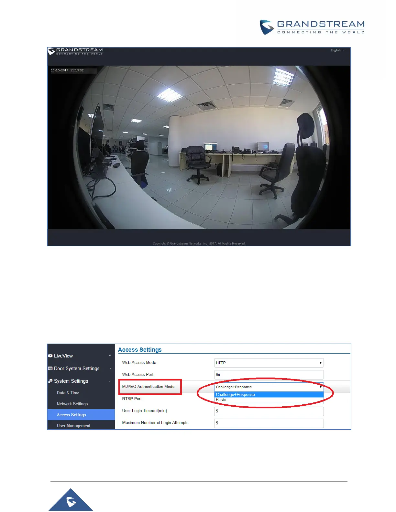Open Door System Settings menu item
396x512 pixels.
coord(77,368)
